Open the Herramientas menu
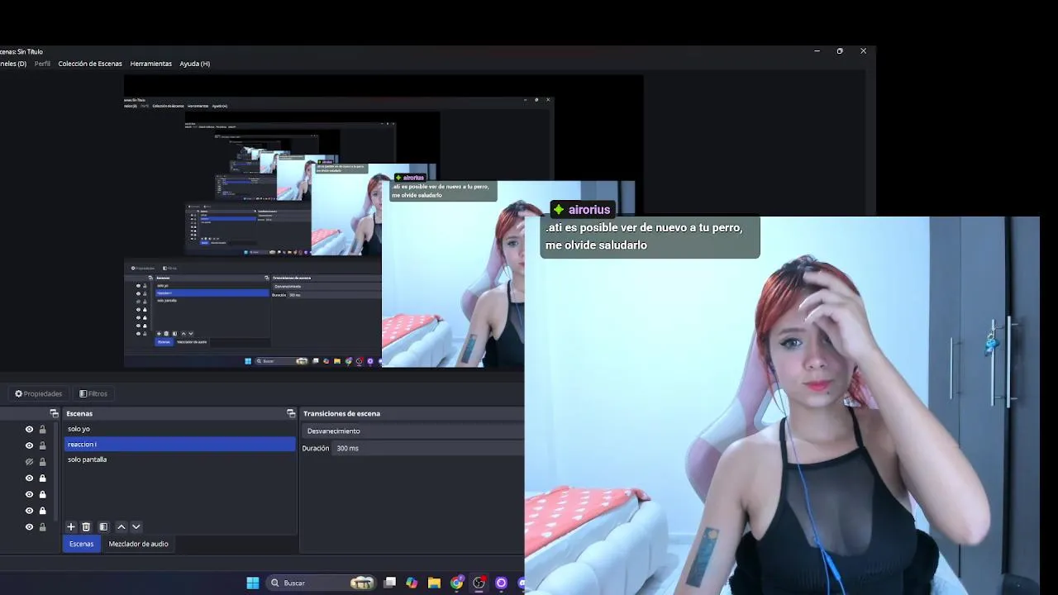The image size is (1058, 595). (150, 64)
